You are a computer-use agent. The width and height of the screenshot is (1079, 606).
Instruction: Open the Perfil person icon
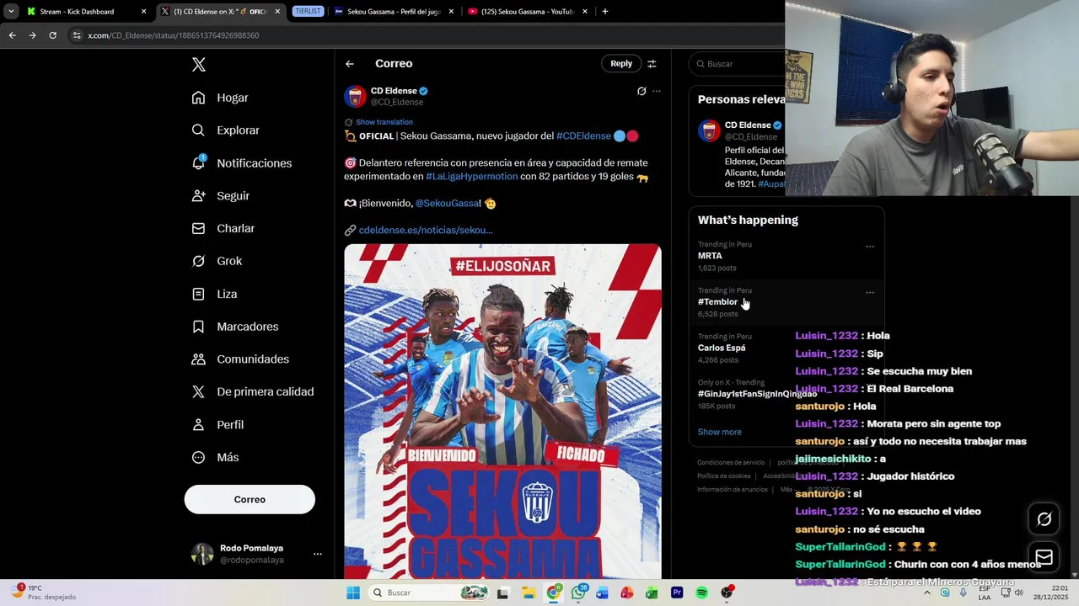coord(198,424)
